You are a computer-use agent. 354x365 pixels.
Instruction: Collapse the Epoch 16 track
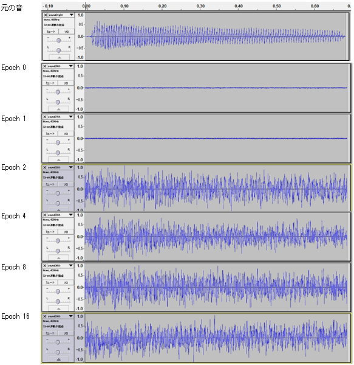click(58, 359)
